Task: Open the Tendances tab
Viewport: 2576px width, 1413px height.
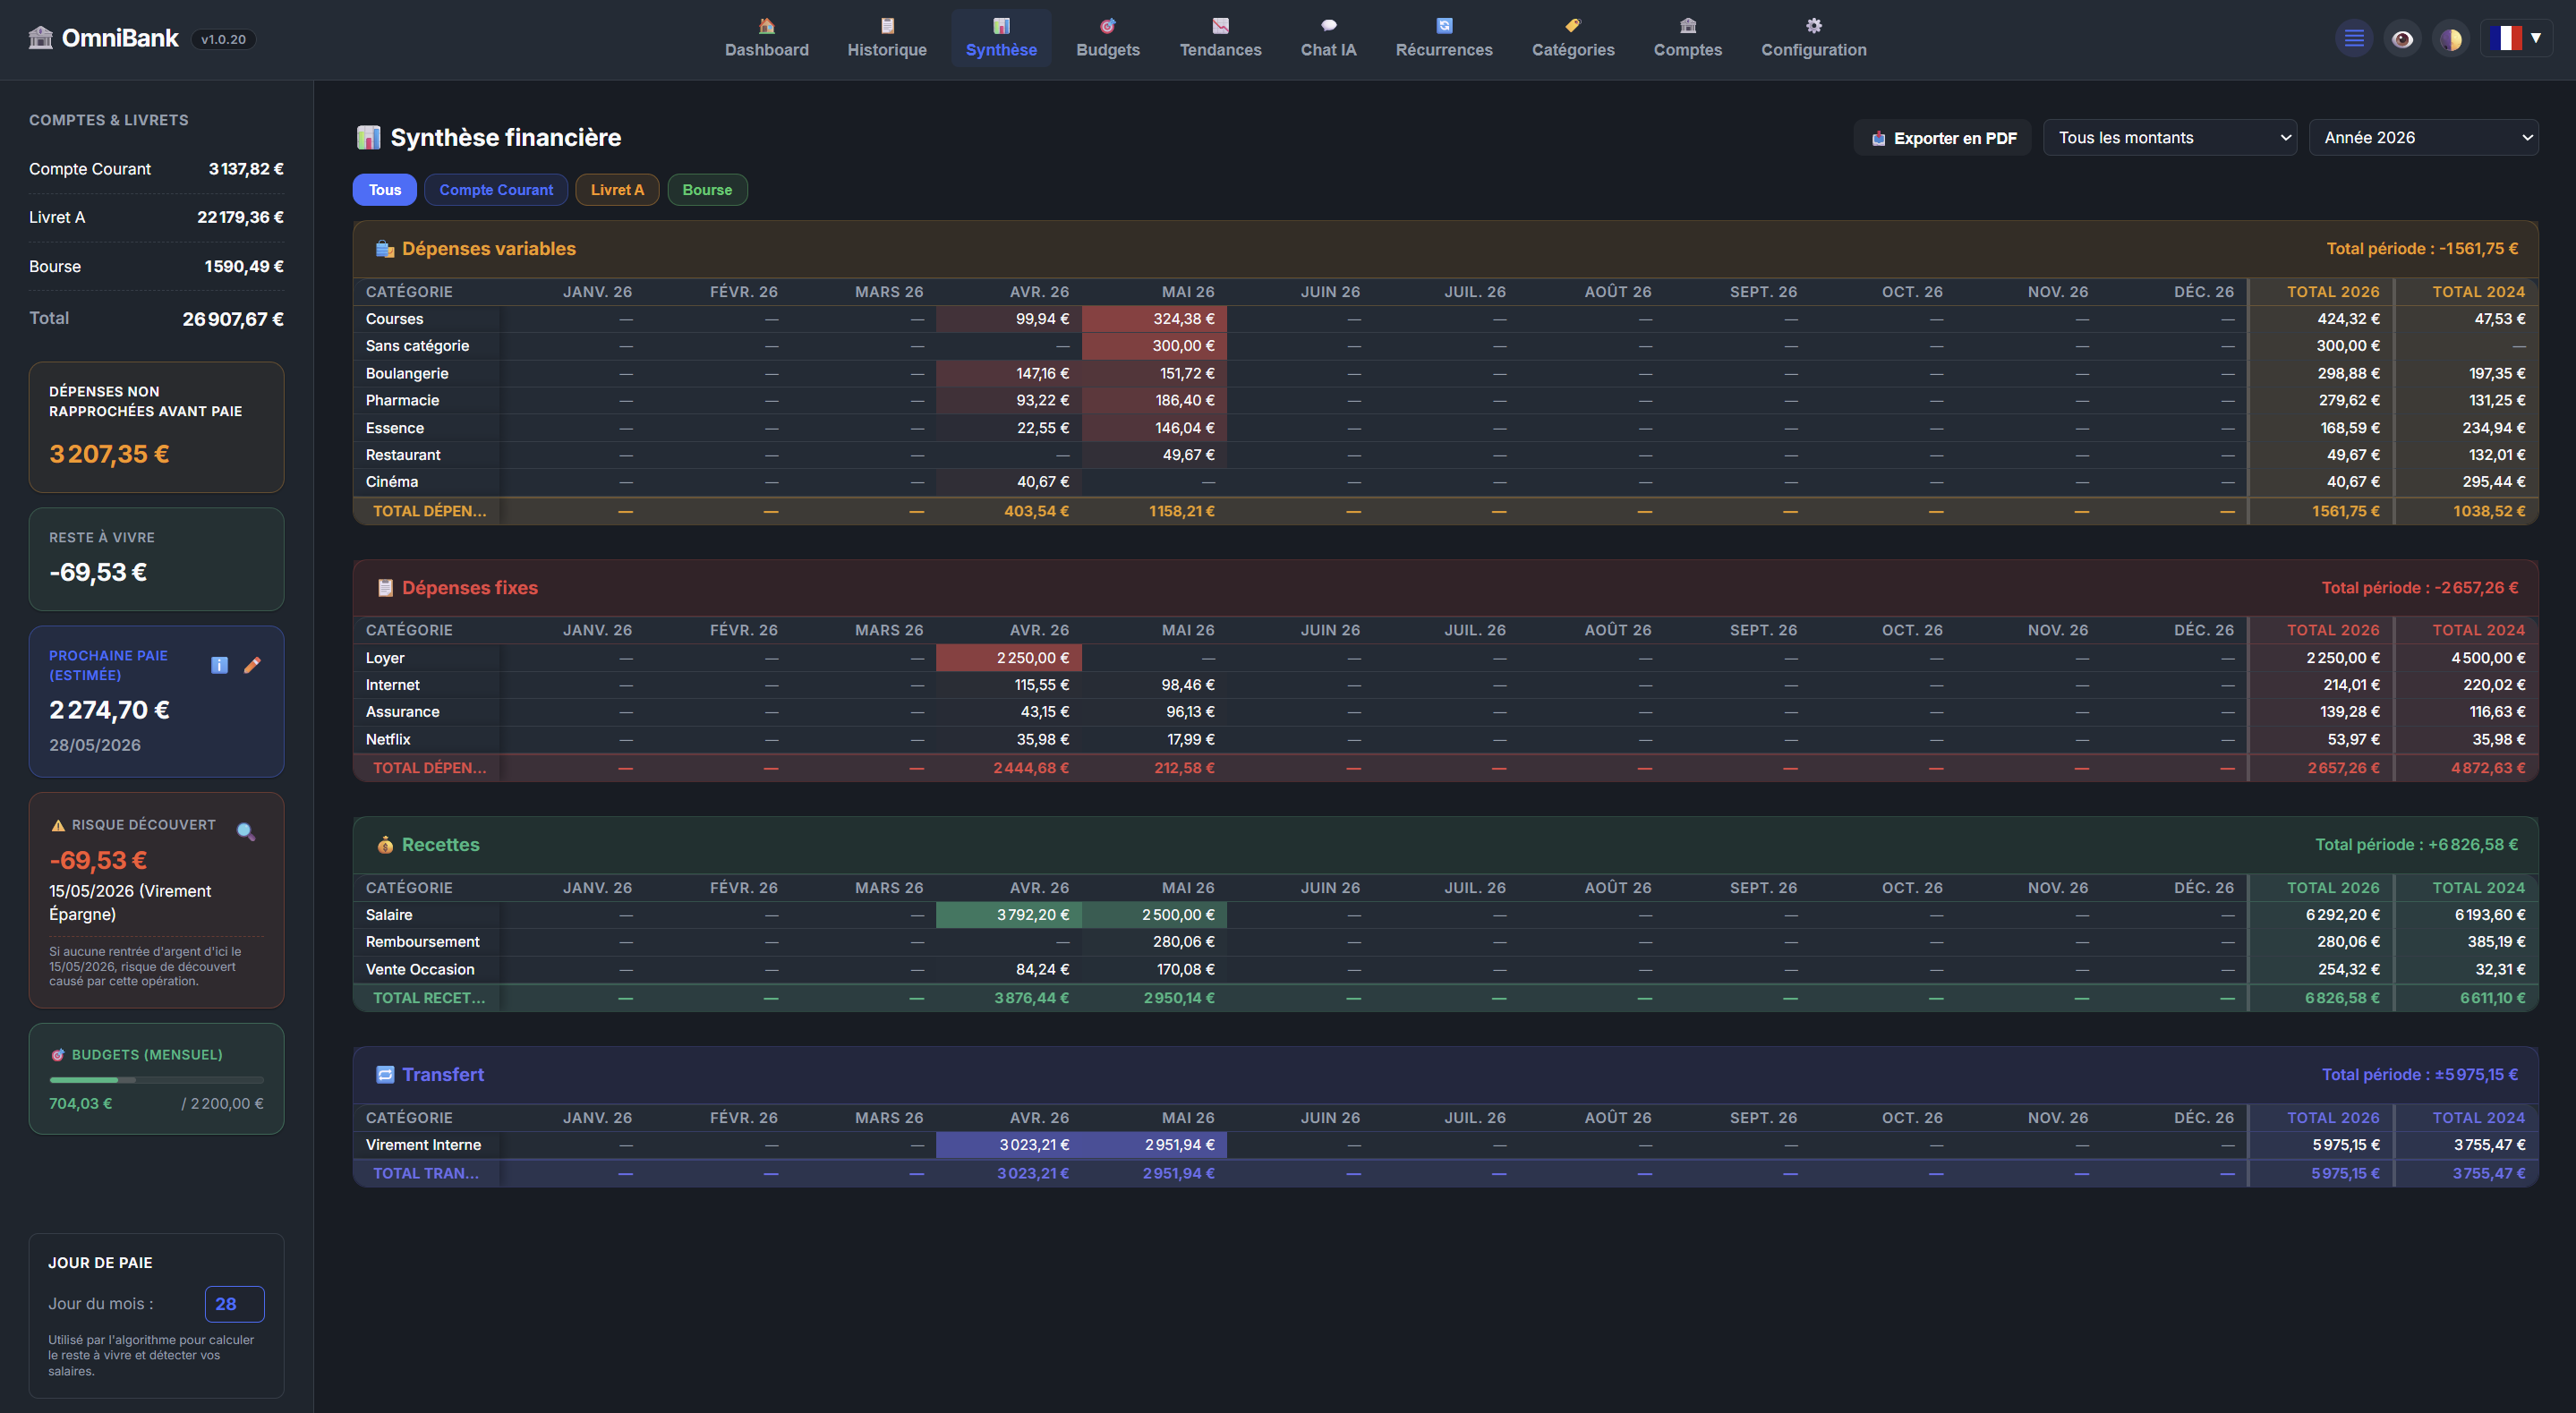Action: pyautogui.click(x=1220, y=38)
